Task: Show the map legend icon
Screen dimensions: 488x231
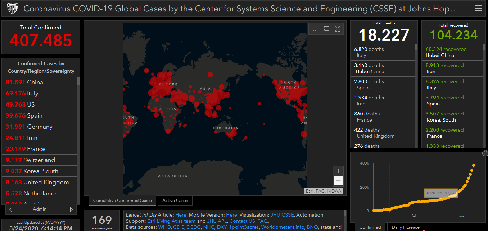Action: pos(326,29)
